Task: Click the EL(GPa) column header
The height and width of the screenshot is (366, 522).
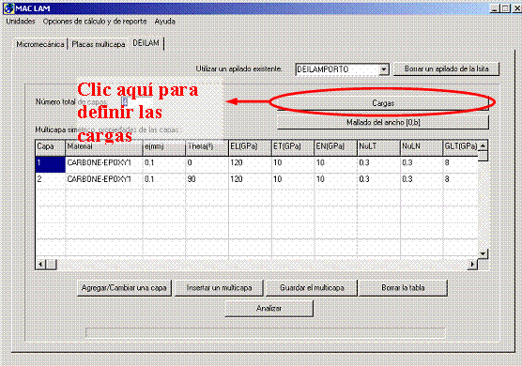Action: pyautogui.click(x=250, y=147)
